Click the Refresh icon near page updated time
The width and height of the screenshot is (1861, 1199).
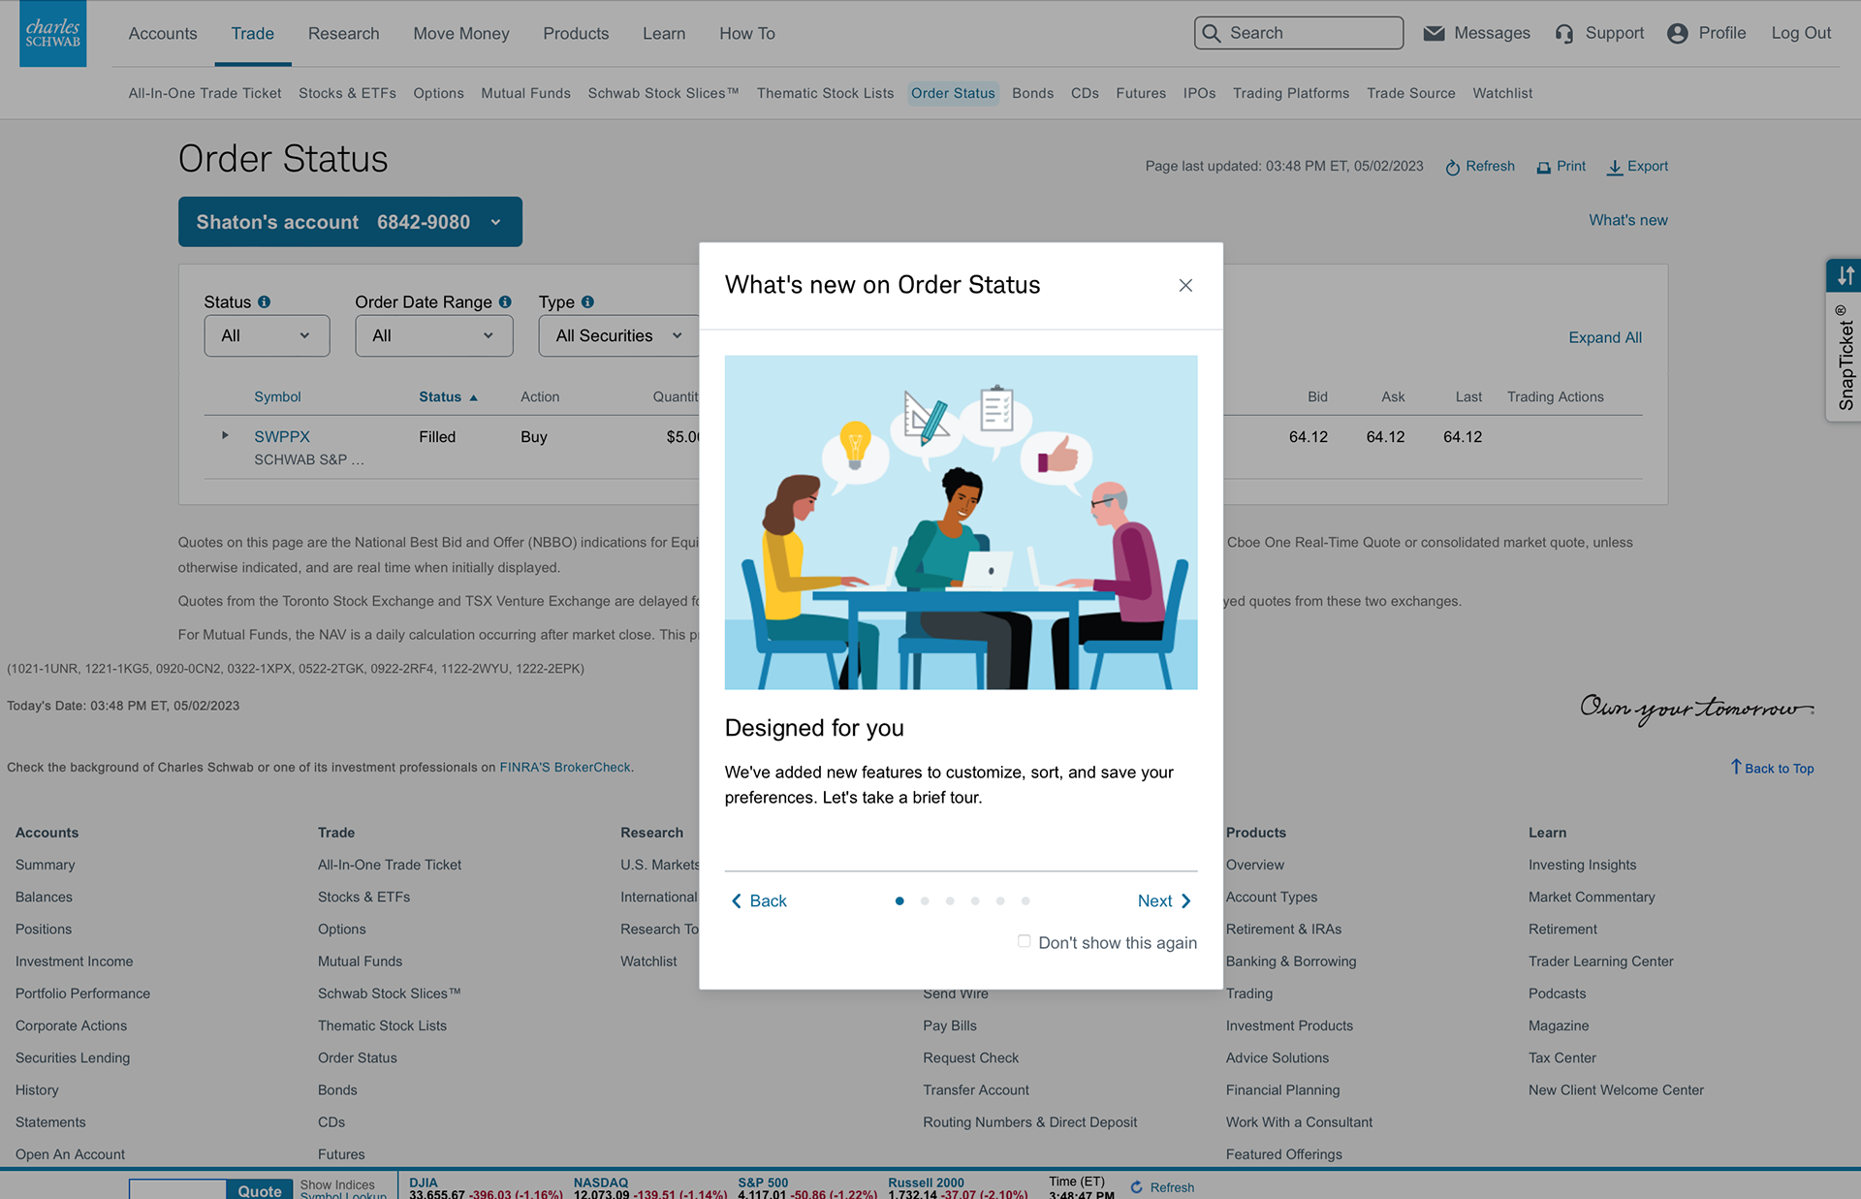1452,168
